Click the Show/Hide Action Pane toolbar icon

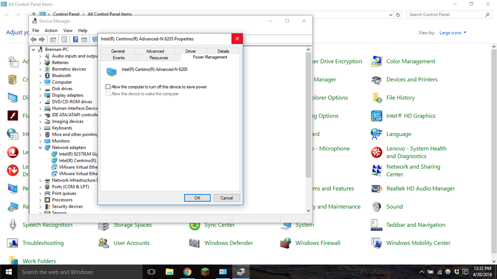[84, 40]
